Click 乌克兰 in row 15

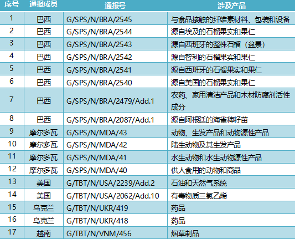(x=44, y=209)
